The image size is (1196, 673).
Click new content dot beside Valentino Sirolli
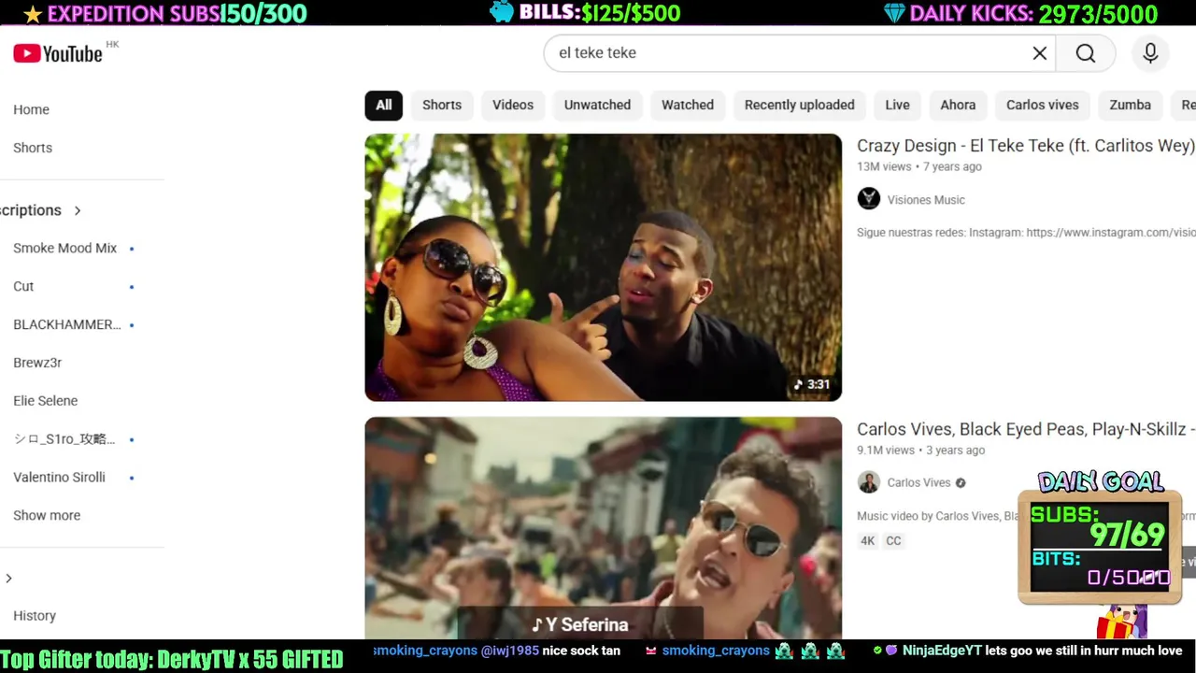tap(132, 478)
